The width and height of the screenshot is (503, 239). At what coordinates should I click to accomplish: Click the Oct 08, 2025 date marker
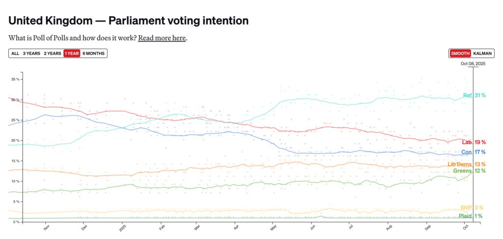point(473,64)
